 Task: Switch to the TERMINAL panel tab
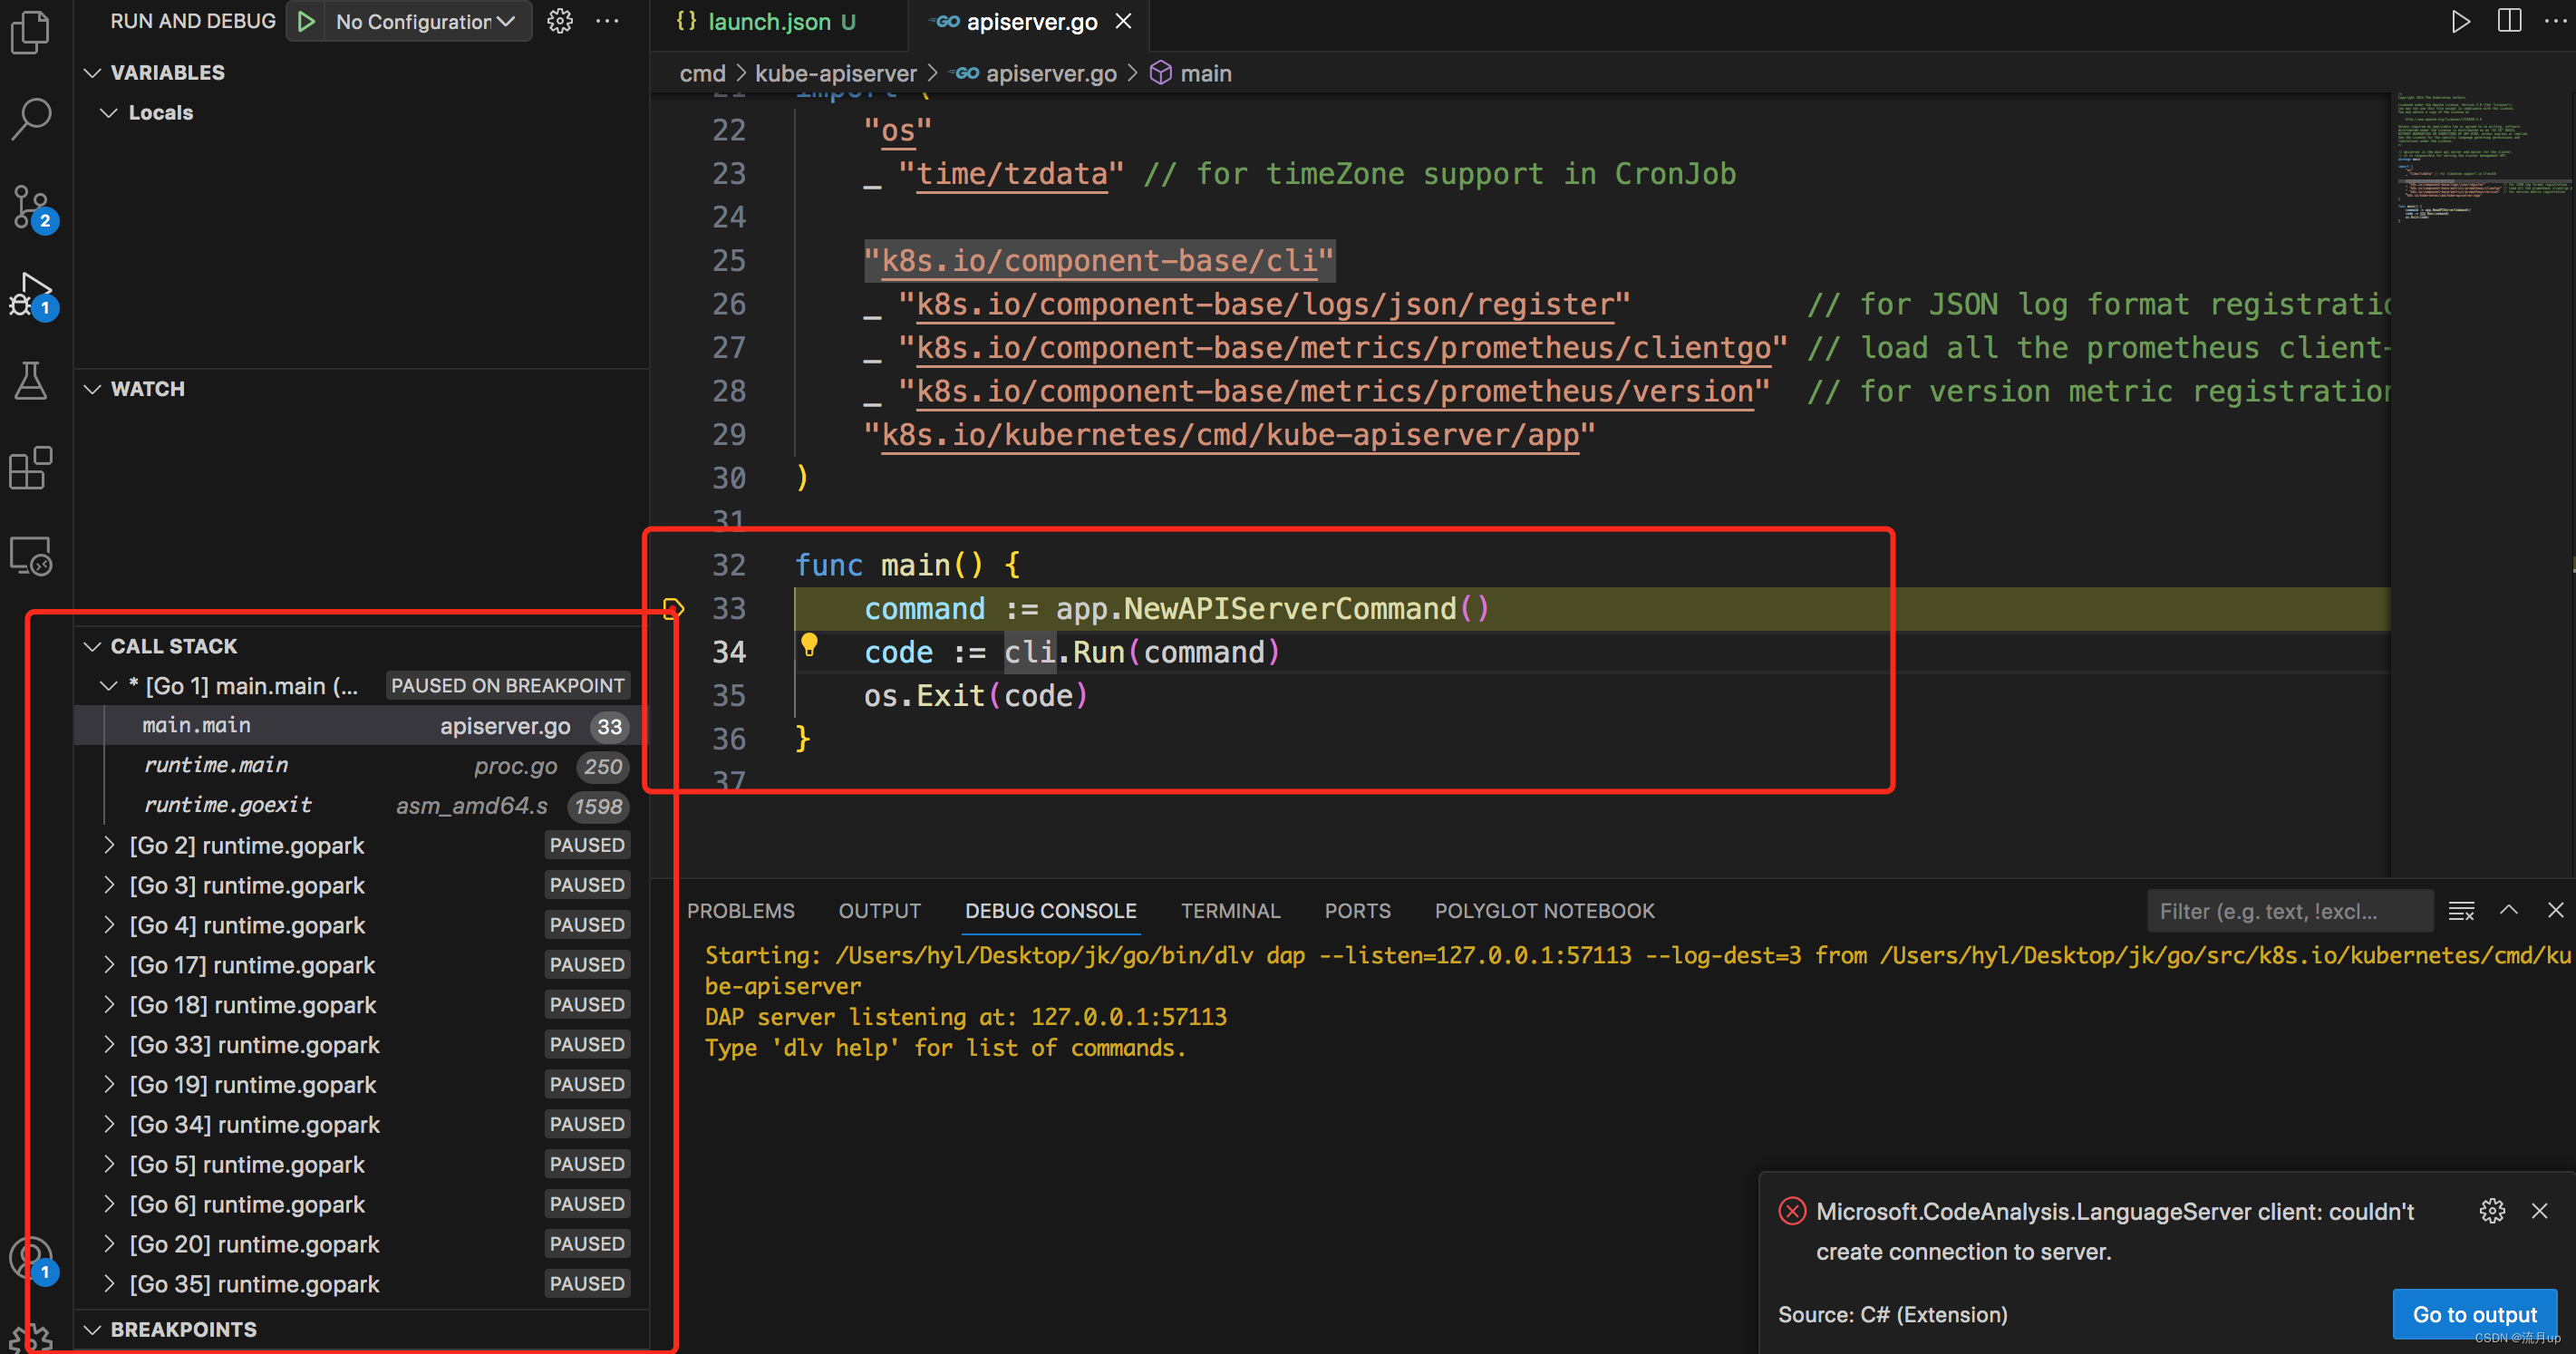click(1229, 911)
